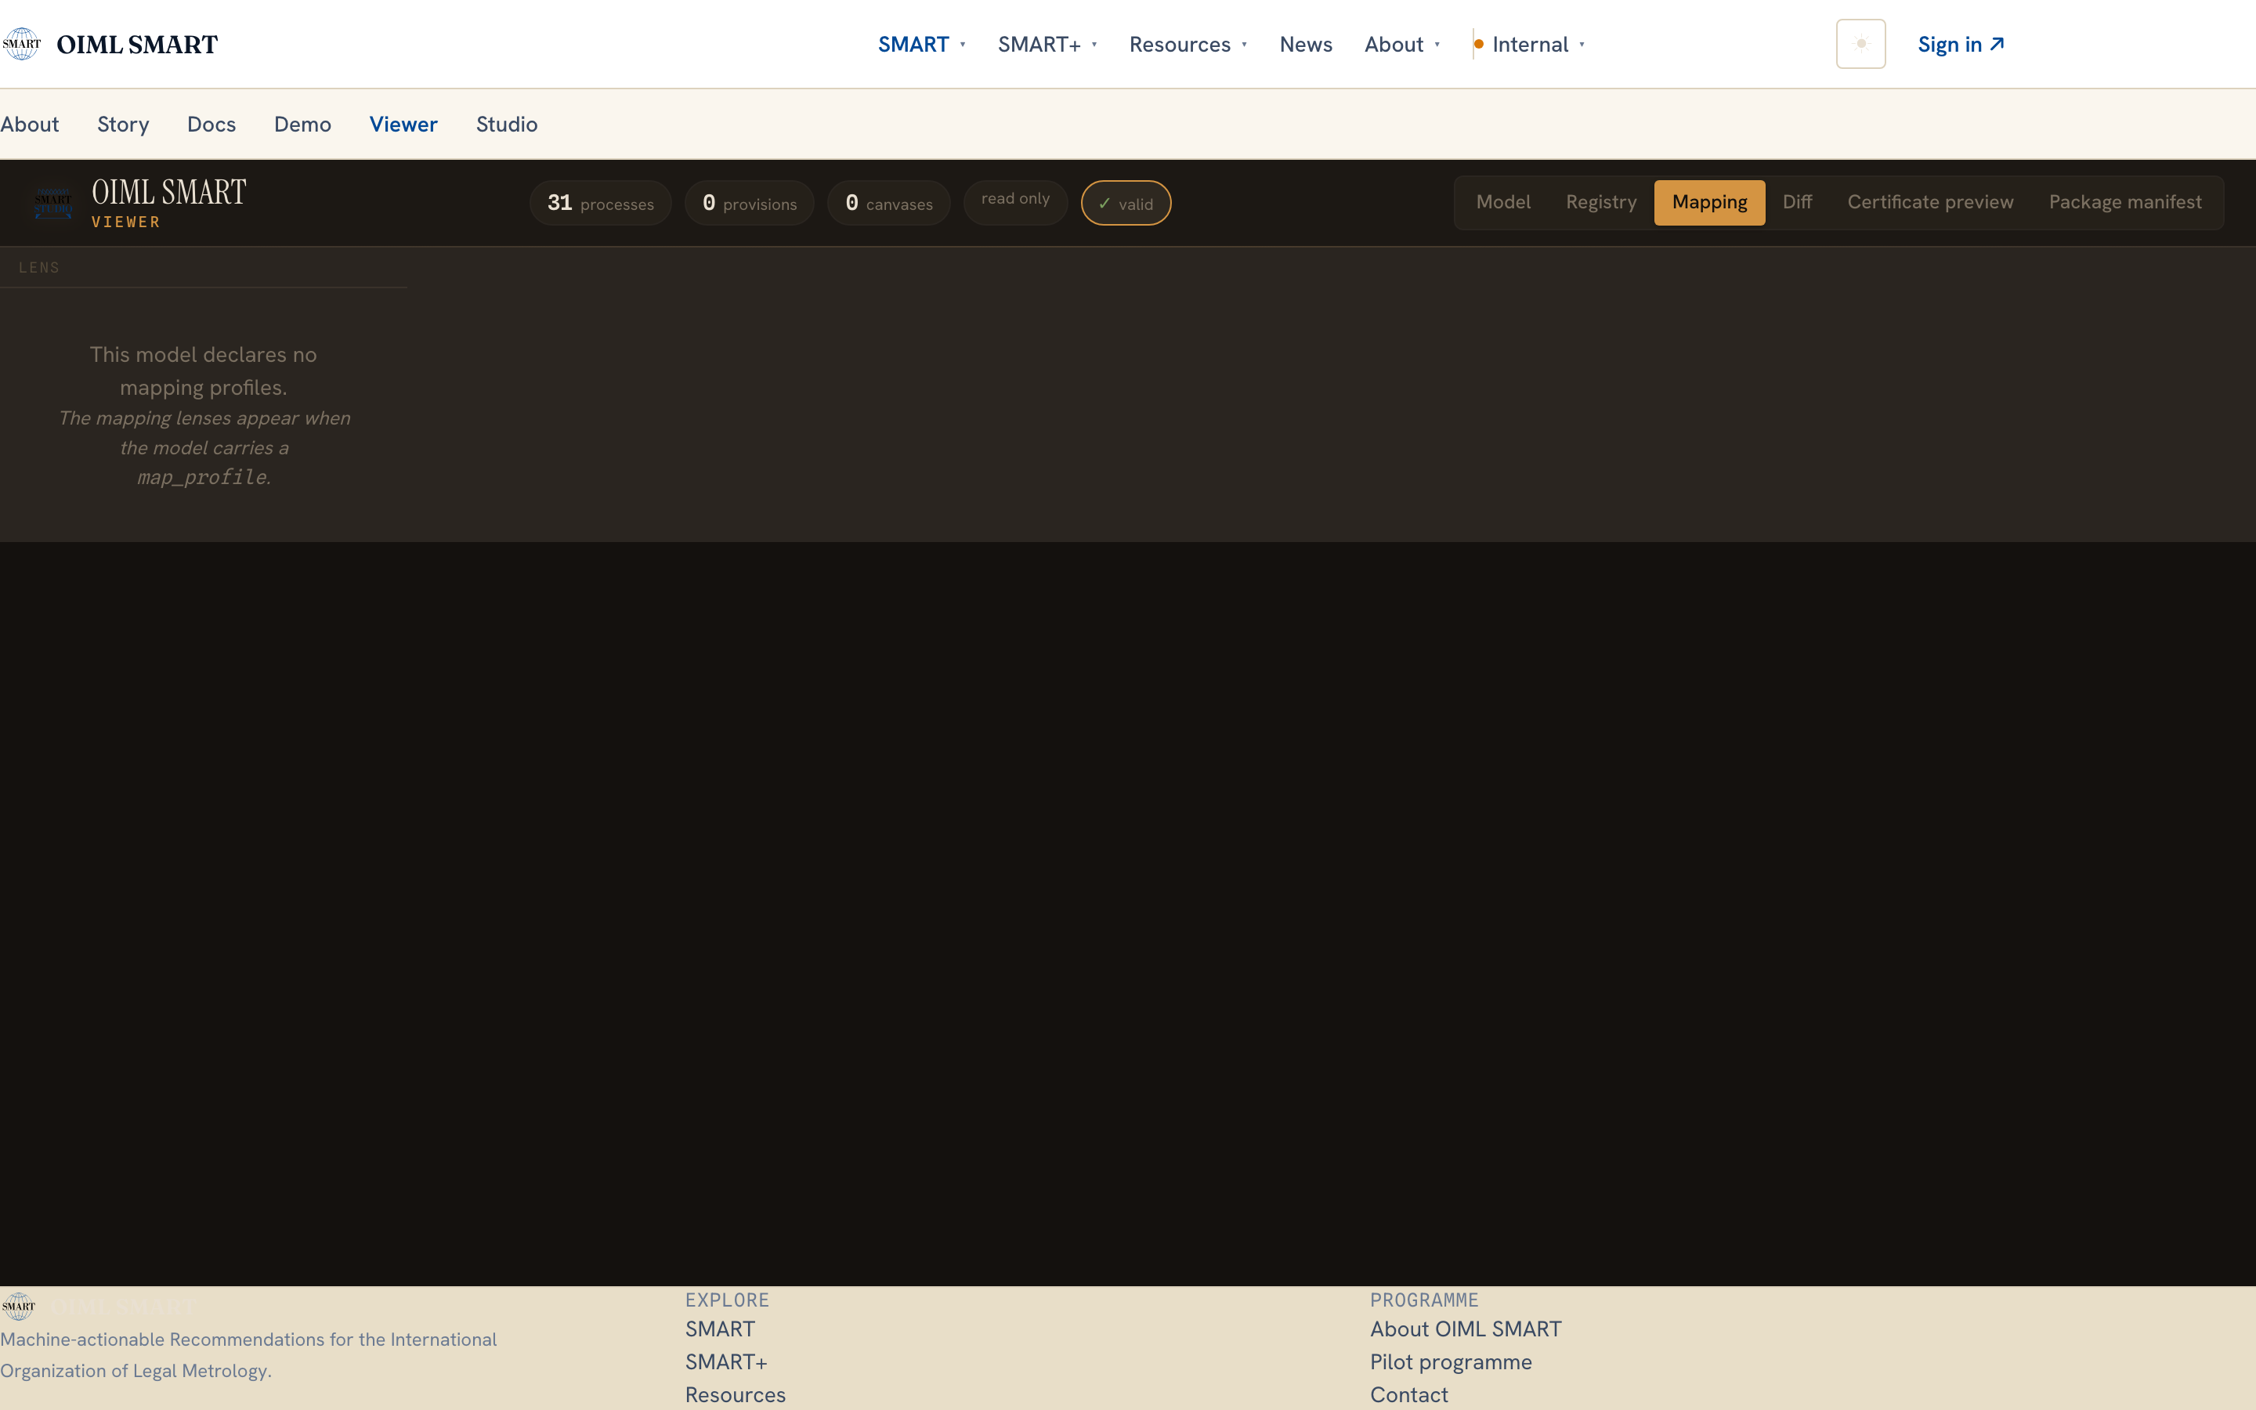The width and height of the screenshot is (2256, 1410).
Task: Switch to the Demo tab
Action: pos(303,124)
